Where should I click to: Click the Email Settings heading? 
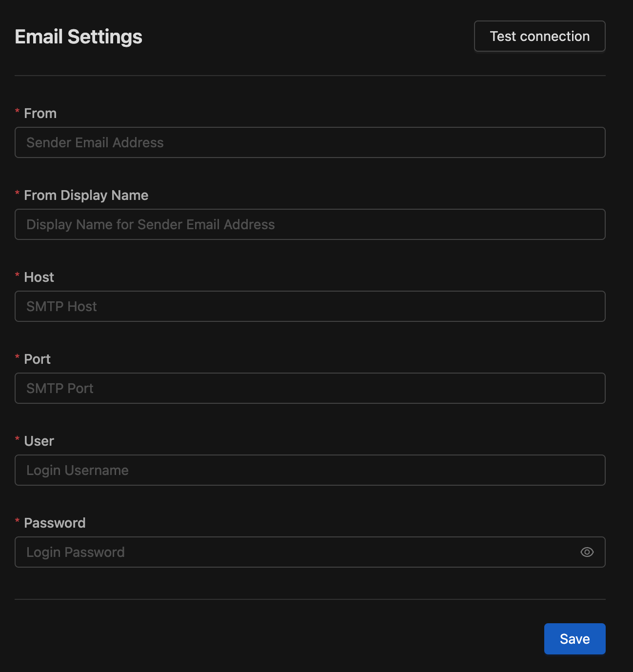tap(79, 37)
